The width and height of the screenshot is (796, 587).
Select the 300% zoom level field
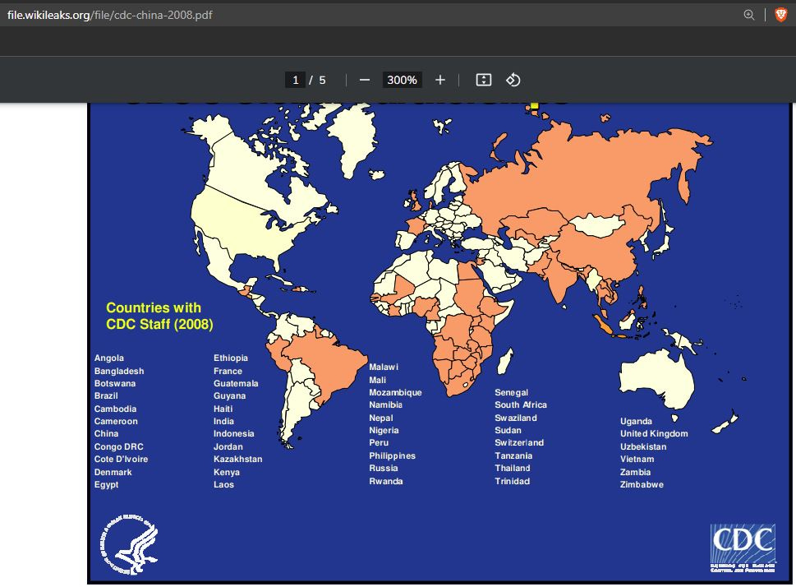(x=402, y=80)
